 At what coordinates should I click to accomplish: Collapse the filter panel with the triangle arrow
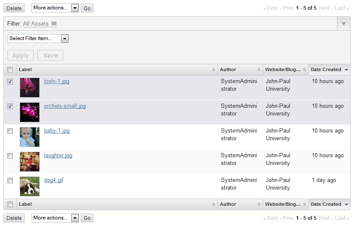click(344, 24)
